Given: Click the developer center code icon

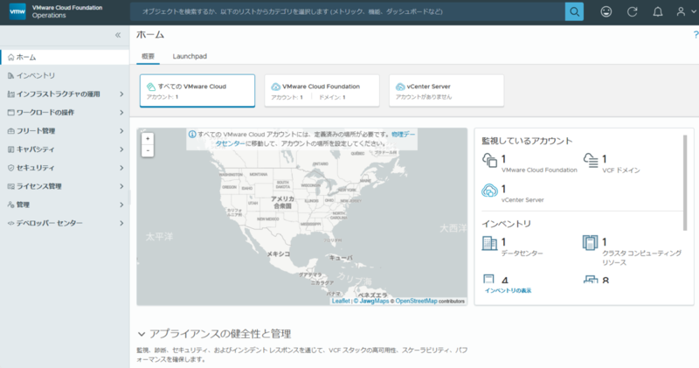Looking at the screenshot, I should point(10,223).
